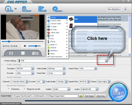Click the Clear trash icon
This screenshot has width=132, height=105.
27,9
